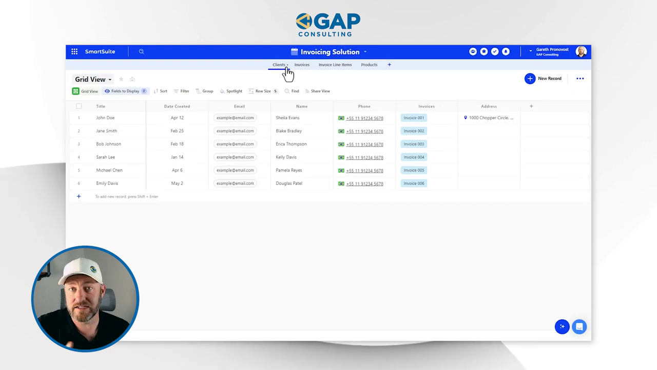Expand the Invoicing Solution dropdown

pyautogui.click(x=365, y=52)
